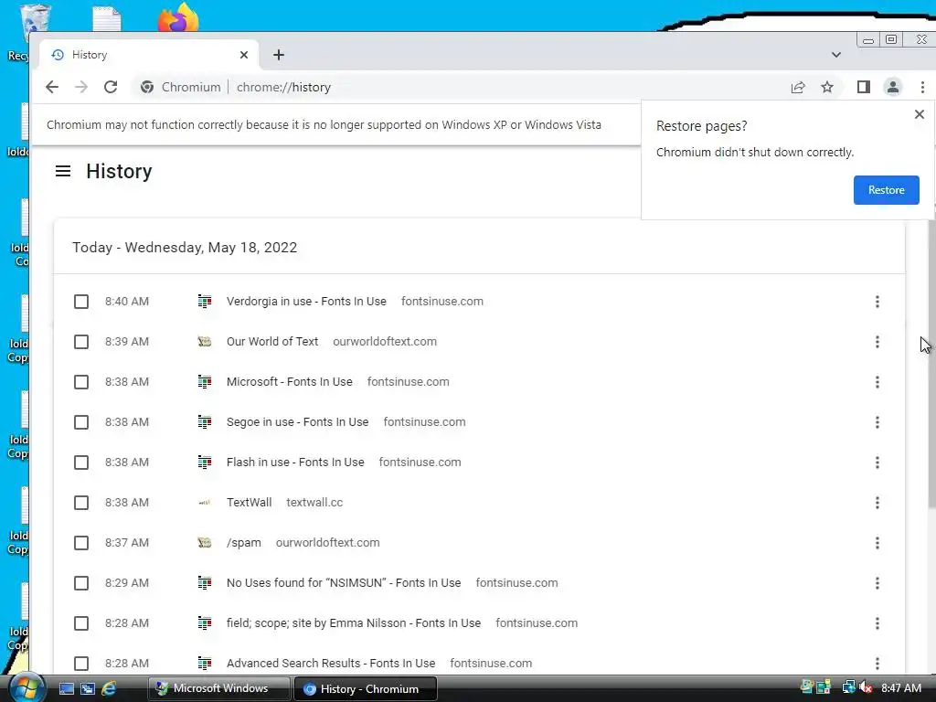Open the TextWall history link

click(249, 503)
